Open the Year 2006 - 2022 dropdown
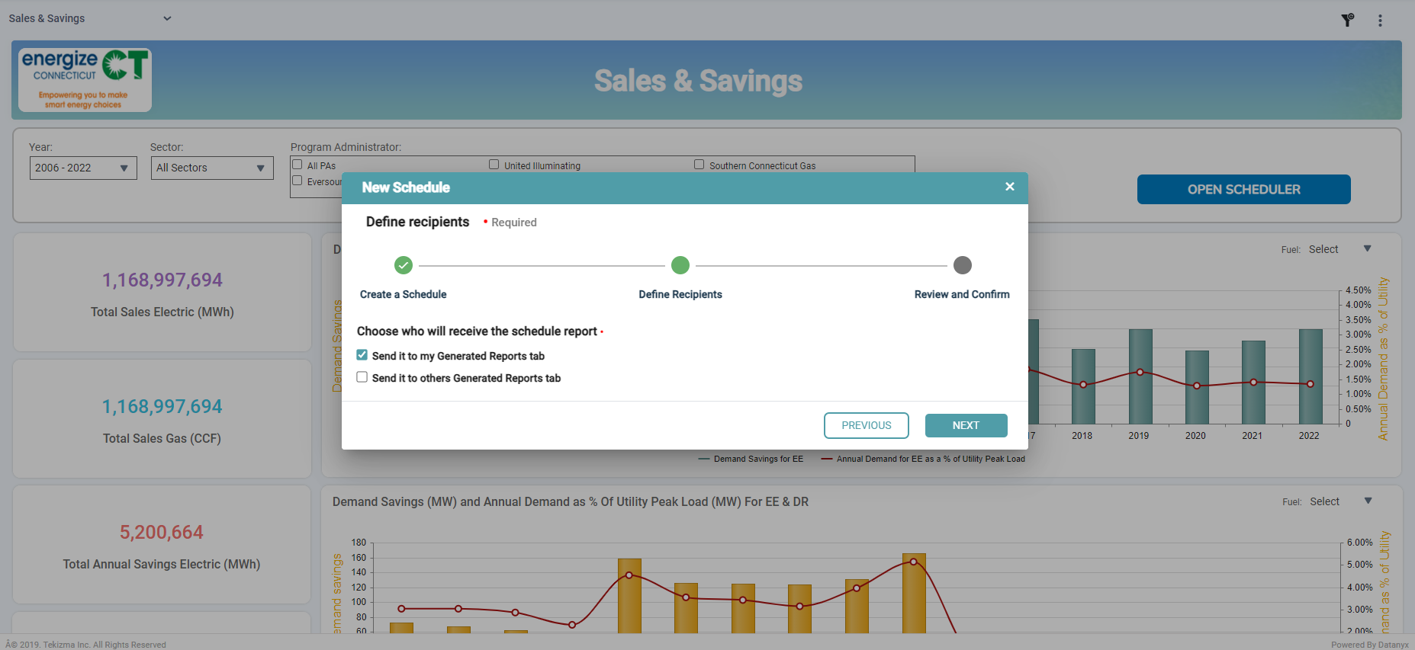The width and height of the screenshot is (1415, 650). click(83, 168)
